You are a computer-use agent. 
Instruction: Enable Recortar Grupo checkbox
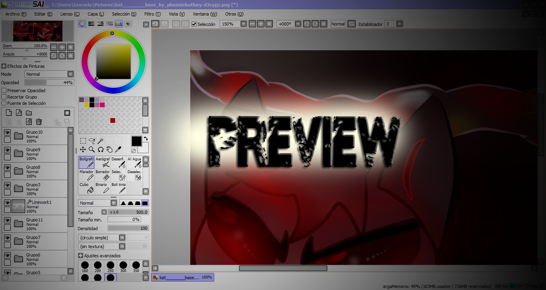coord(4,97)
